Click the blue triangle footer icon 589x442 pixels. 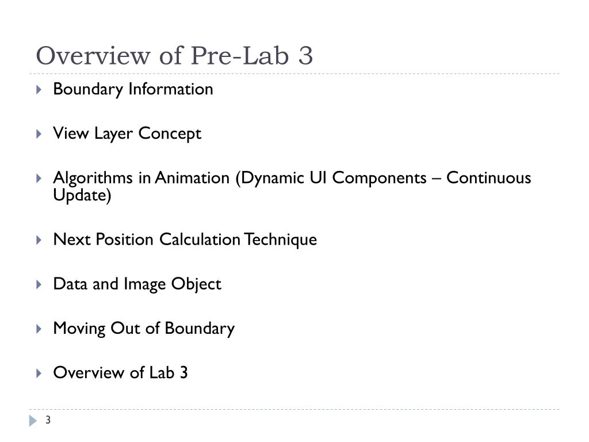click(33, 421)
